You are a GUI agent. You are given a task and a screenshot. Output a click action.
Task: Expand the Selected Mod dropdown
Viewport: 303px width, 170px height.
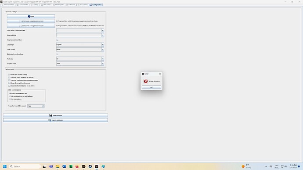[x=103, y=35]
